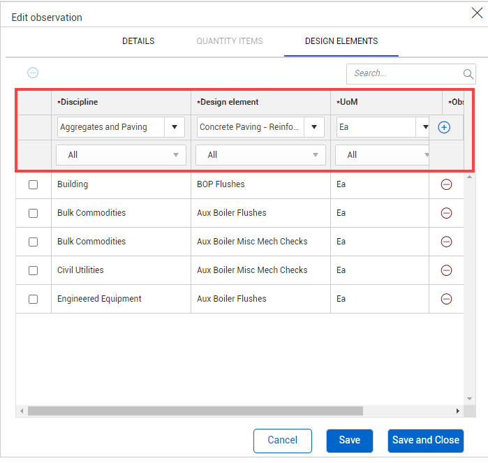Click the top-left remove selected icon
This screenshot has width=488, height=463.
(x=33, y=73)
